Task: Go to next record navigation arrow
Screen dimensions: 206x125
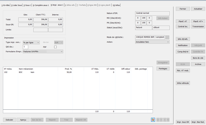Action: pos(164,120)
